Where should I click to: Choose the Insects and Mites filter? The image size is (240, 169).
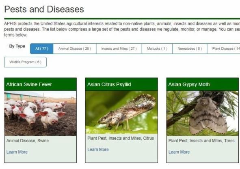[119, 49]
